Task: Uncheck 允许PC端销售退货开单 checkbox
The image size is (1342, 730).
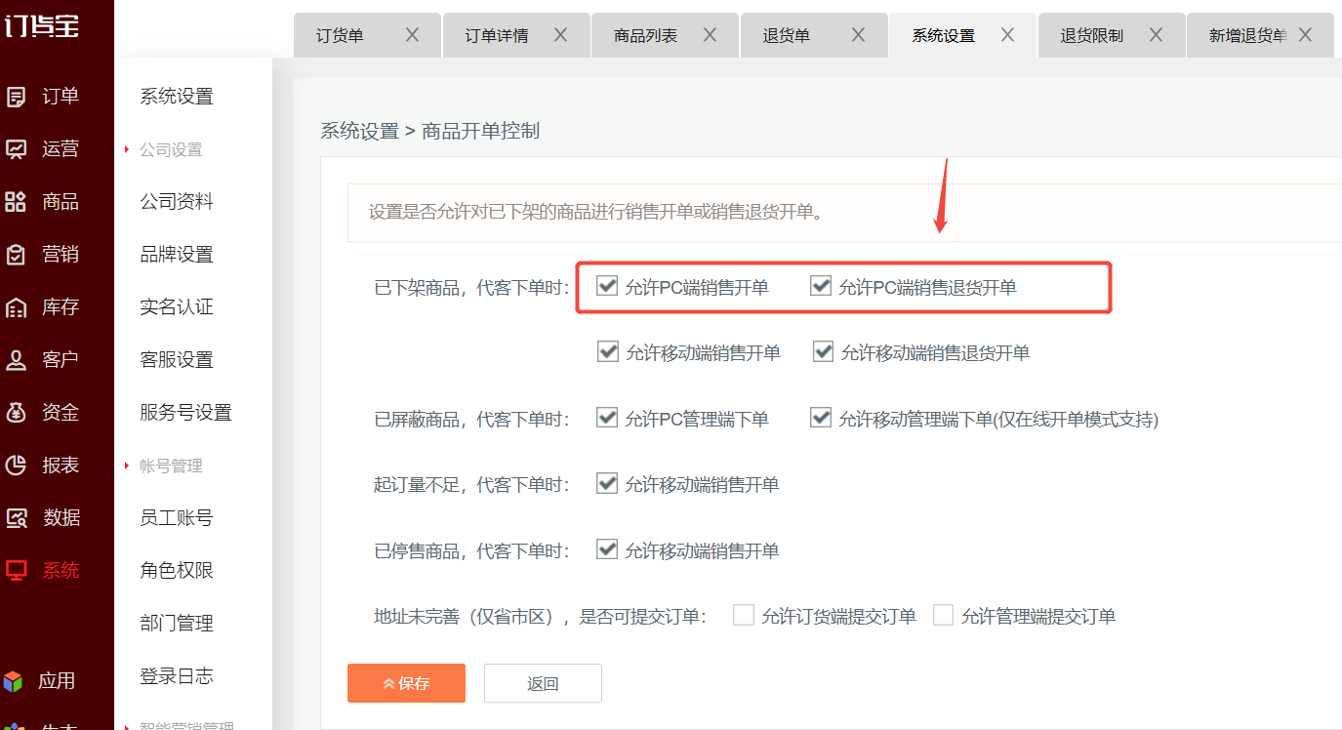Action: 821,286
